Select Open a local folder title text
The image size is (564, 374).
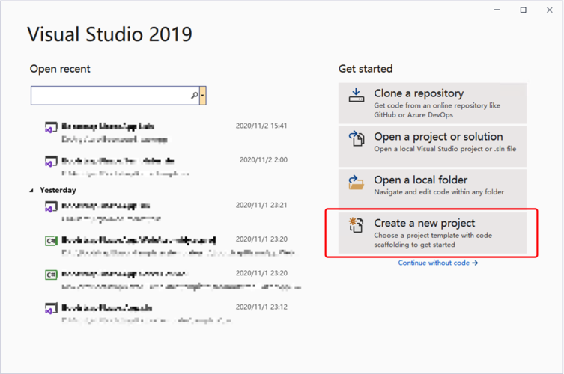tap(420, 180)
